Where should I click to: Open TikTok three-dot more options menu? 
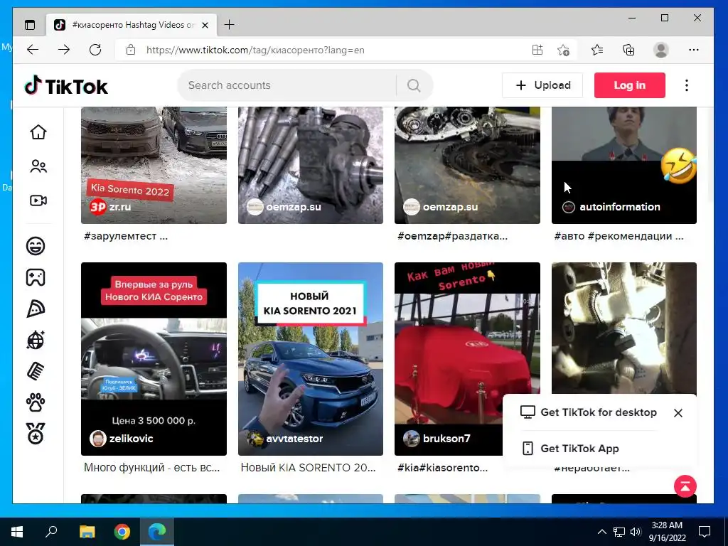point(687,85)
